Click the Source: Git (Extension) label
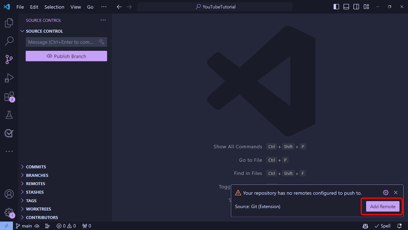Image resolution: width=408 pixels, height=230 pixels. point(258,206)
